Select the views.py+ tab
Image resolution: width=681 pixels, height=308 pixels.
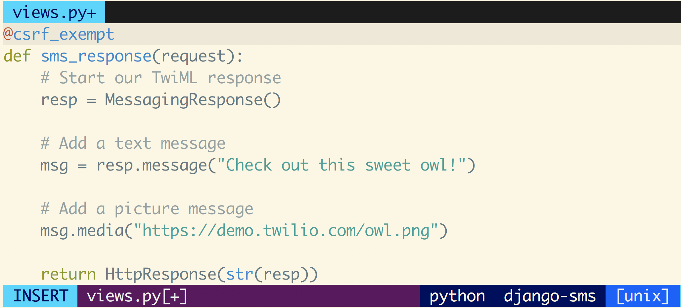54,13
